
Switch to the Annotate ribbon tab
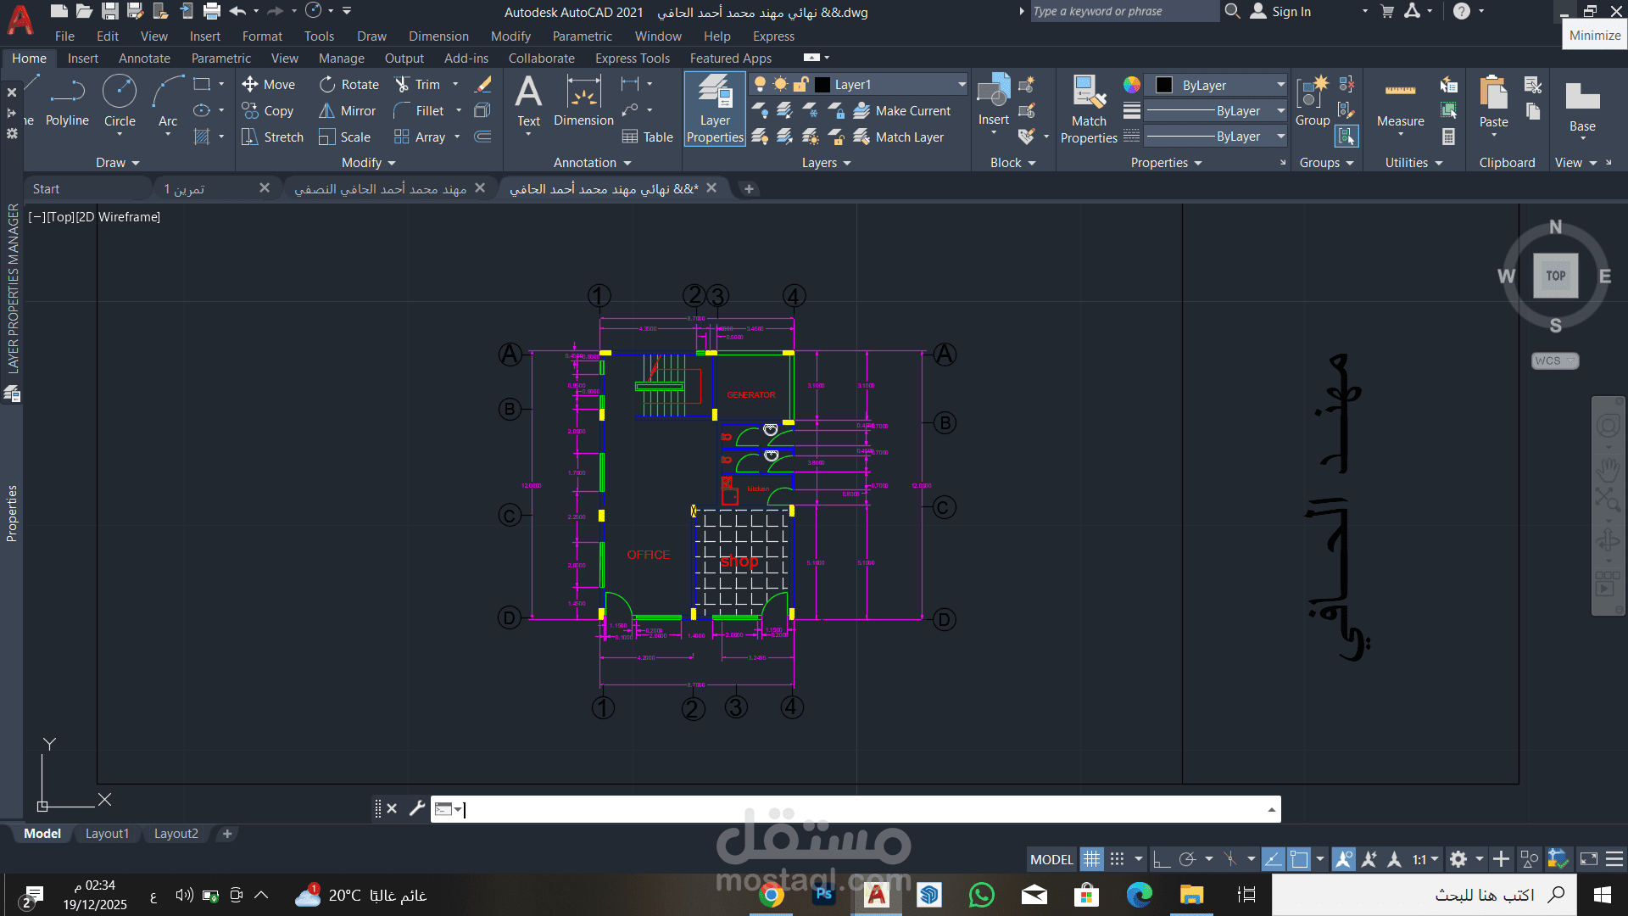(x=144, y=59)
